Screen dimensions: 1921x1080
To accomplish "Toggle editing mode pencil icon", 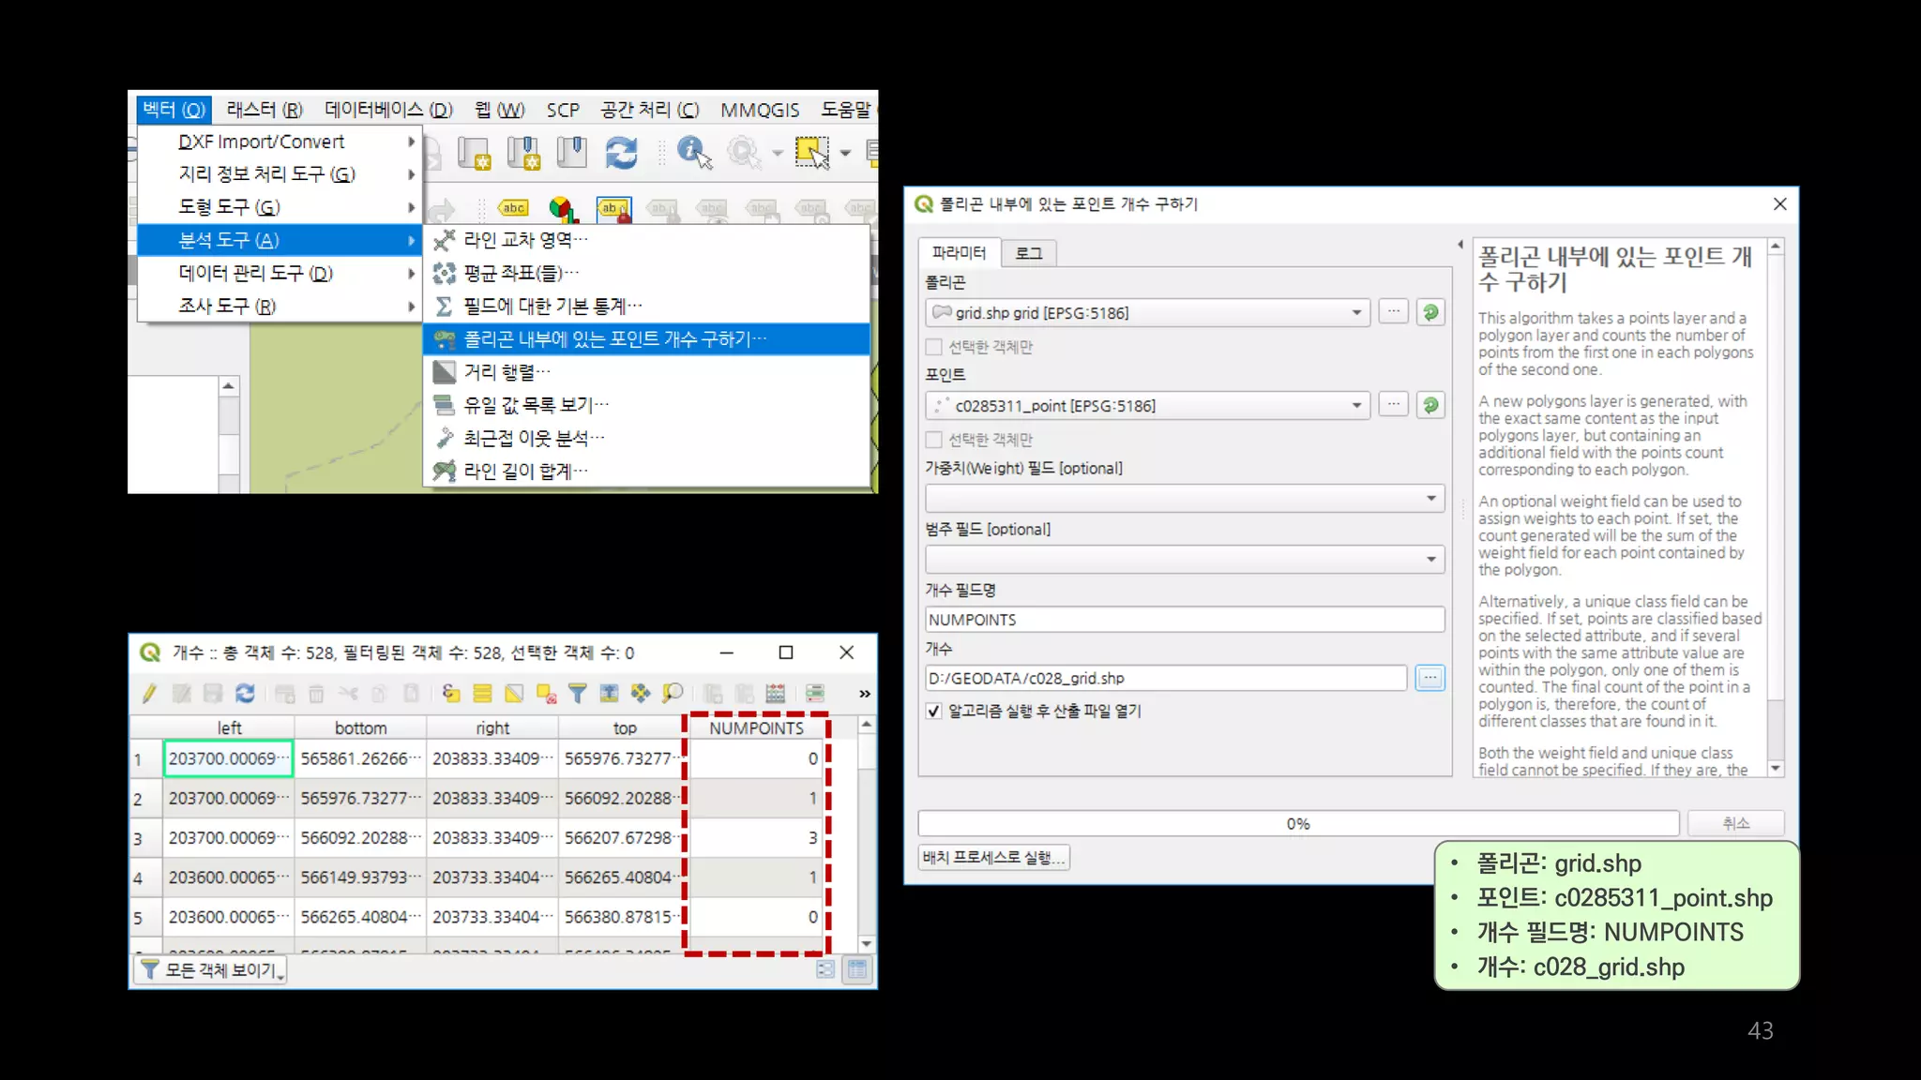I will [149, 694].
